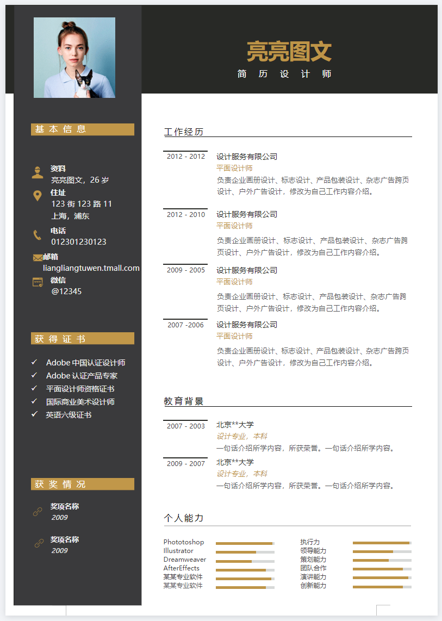Viewport: 442px width, 621px height.
Task: Click the checkmark beside Adobe 认证产品专家
Action: tap(34, 375)
